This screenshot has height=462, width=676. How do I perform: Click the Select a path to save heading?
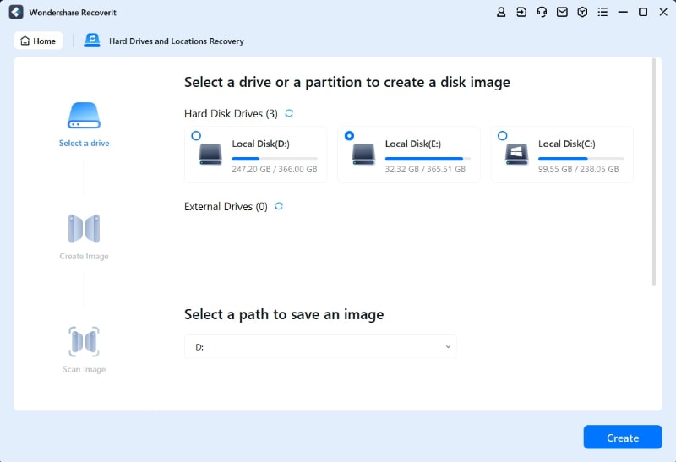coord(284,314)
